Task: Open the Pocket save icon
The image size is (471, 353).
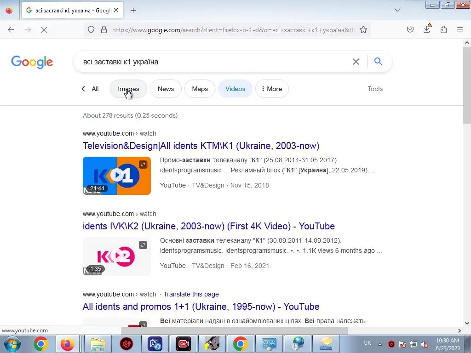Action: (410, 30)
